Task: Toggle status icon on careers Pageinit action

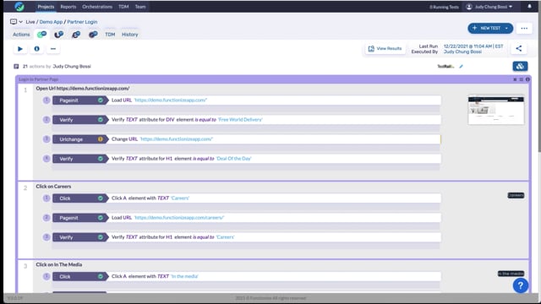Action: tap(101, 218)
